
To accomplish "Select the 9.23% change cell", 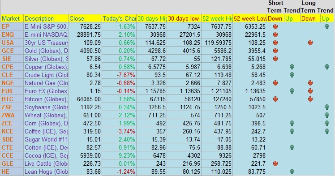I will [x=119, y=155].
